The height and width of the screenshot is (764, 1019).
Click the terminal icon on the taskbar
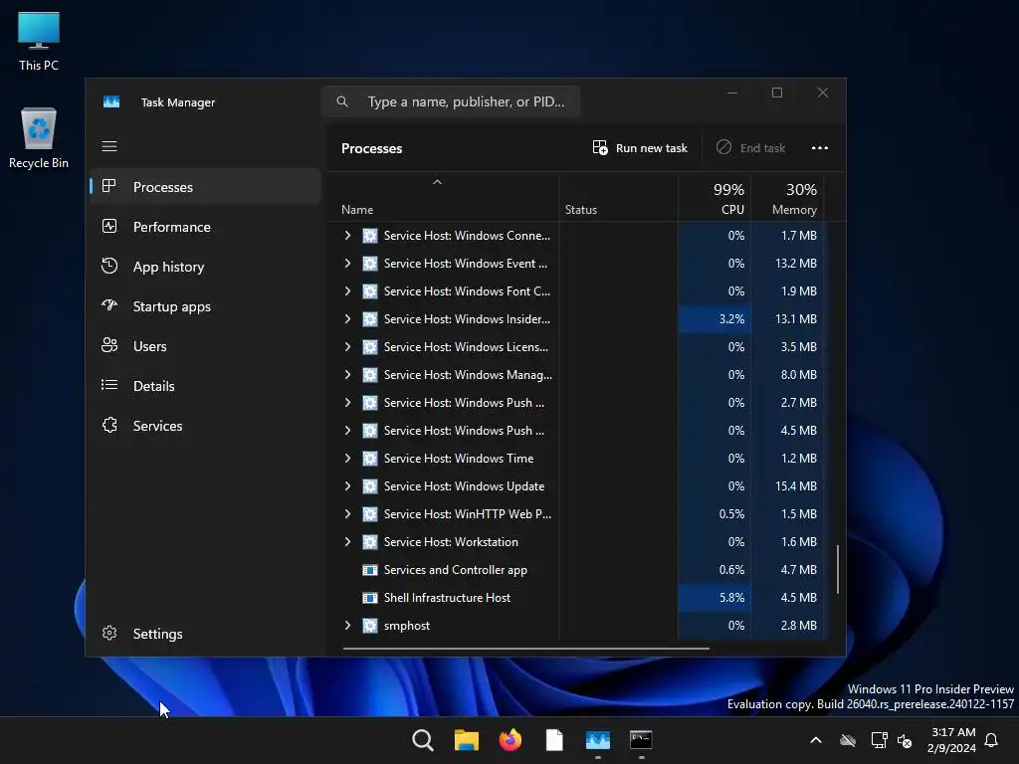pyautogui.click(x=641, y=740)
